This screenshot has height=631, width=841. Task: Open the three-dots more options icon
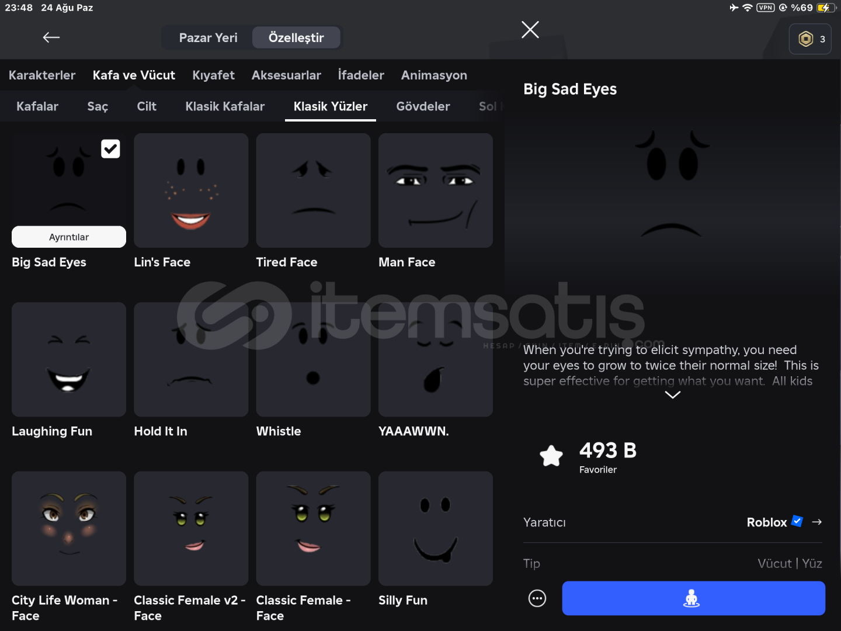coord(537,598)
